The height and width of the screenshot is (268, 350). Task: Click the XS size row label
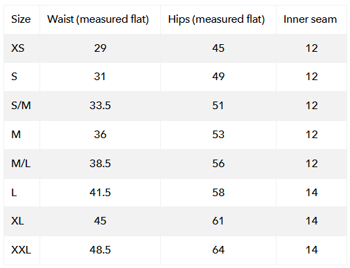[x=18, y=48]
